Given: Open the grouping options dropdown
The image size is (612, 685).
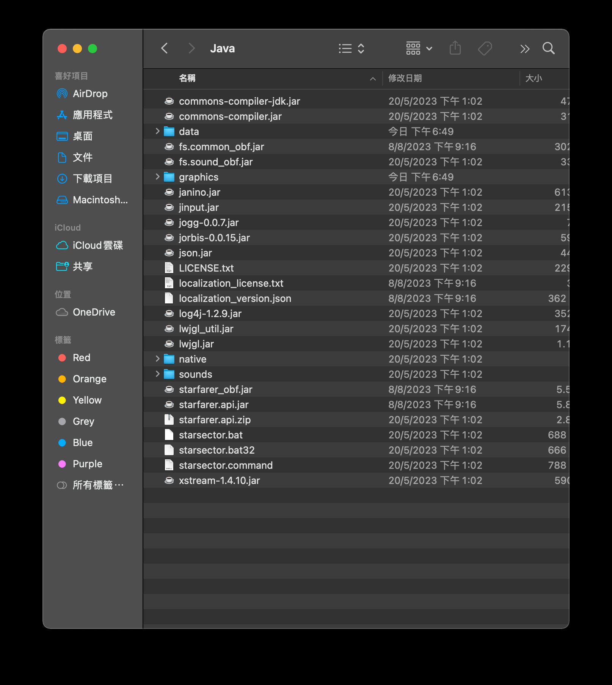Looking at the screenshot, I should tap(419, 49).
